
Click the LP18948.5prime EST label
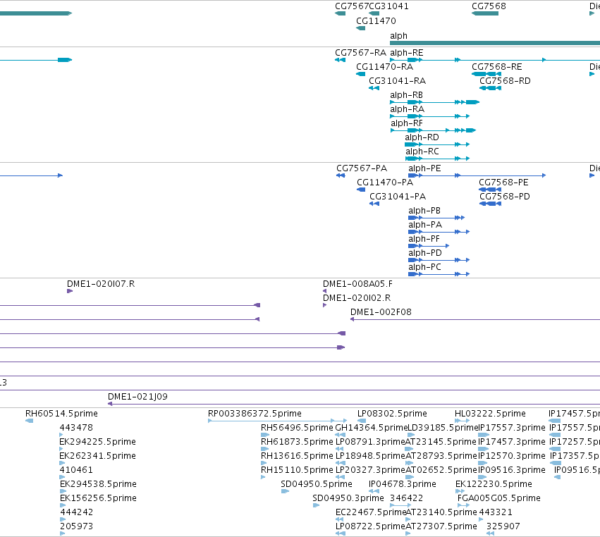coord(370,456)
